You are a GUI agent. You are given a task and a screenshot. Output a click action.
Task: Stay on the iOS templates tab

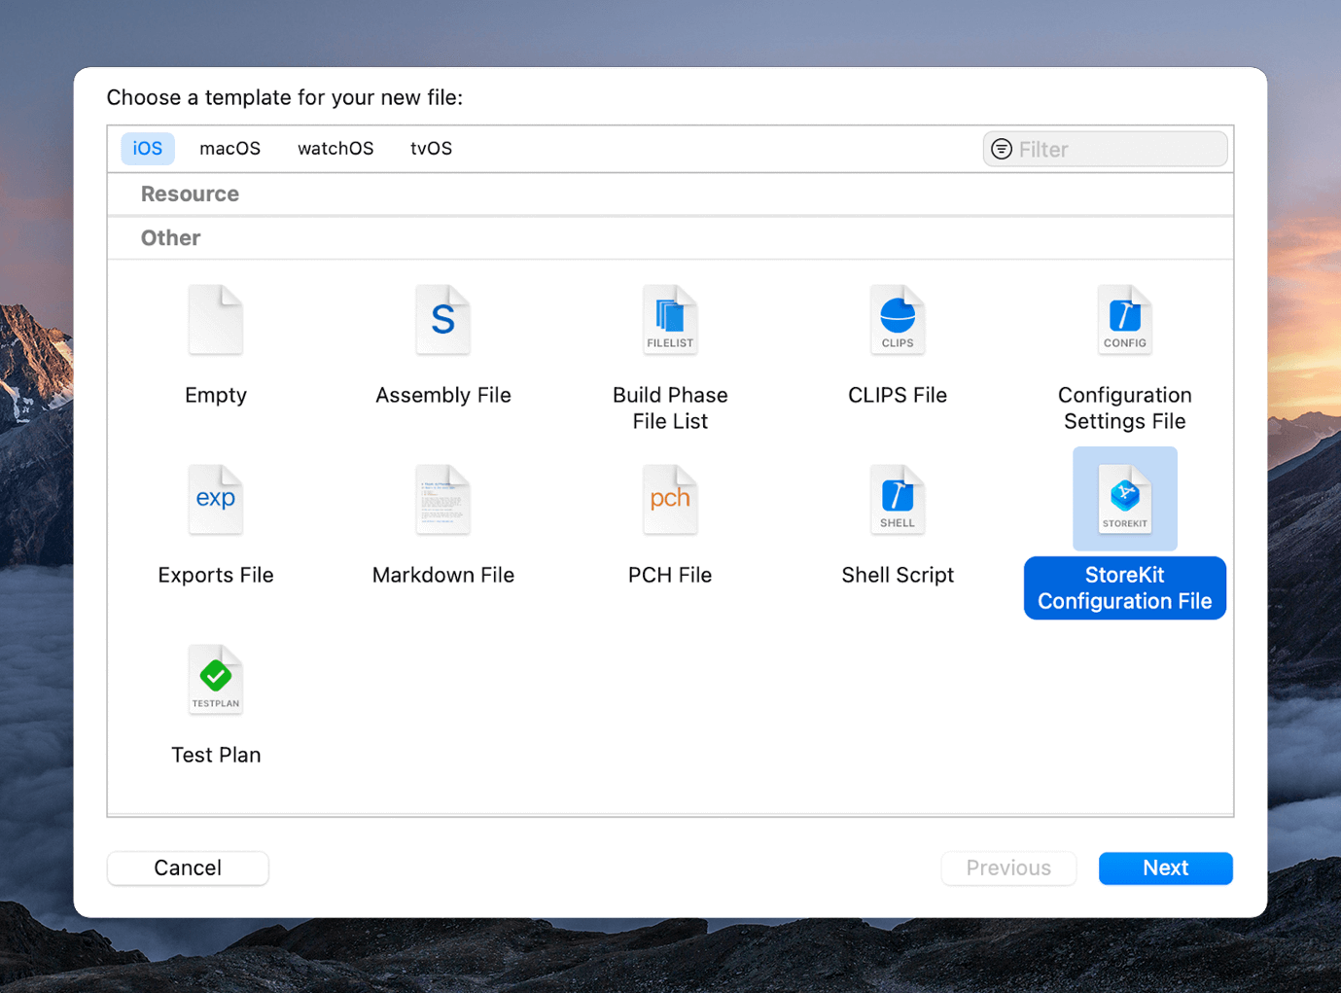[147, 148]
